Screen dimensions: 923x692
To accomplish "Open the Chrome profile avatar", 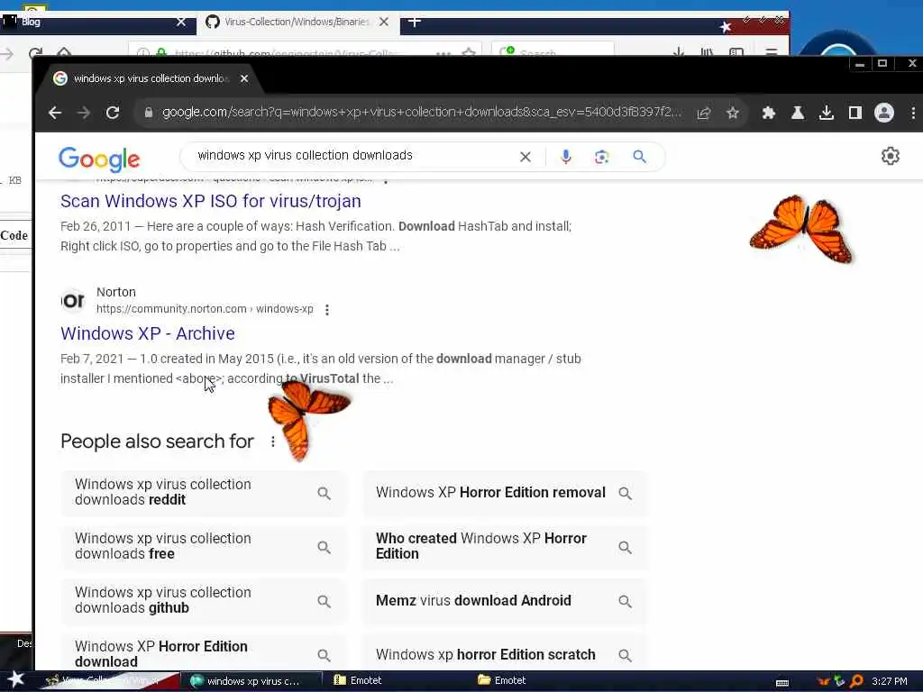I will tap(884, 113).
